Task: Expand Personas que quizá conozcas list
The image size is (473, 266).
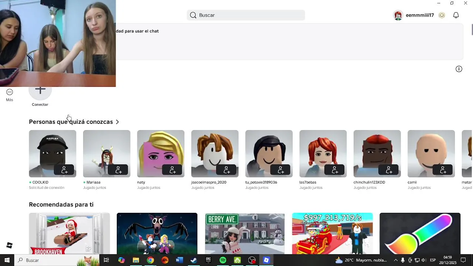Action: [x=74, y=122]
